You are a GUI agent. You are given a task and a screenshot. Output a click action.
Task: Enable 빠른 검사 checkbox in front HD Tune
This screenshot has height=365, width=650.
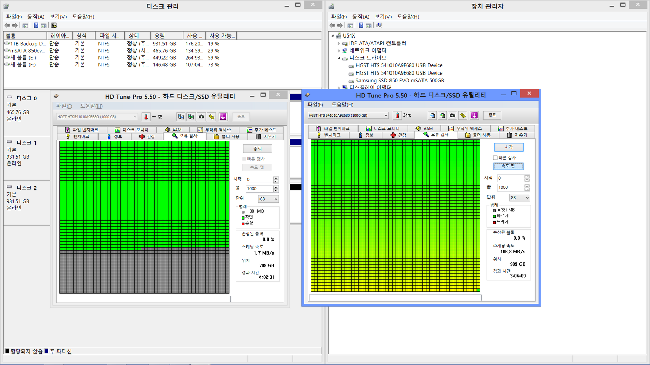point(495,158)
